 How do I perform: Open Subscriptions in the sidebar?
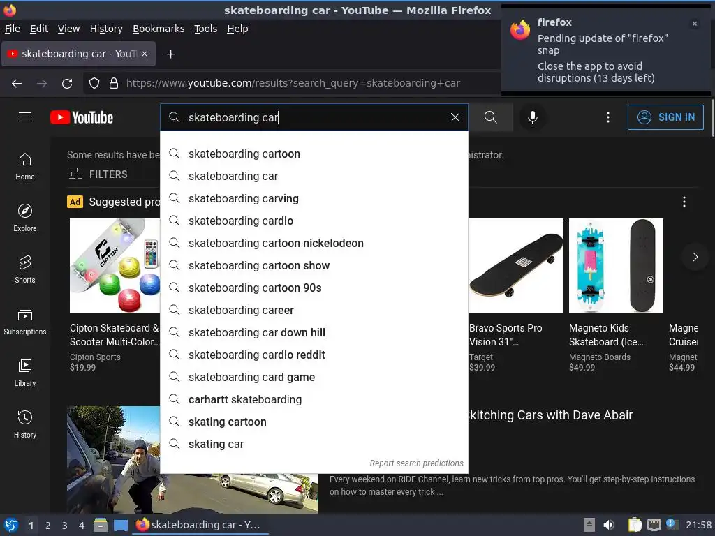[25, 322]
